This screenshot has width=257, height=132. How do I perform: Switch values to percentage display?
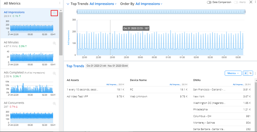tap(250, 73)
